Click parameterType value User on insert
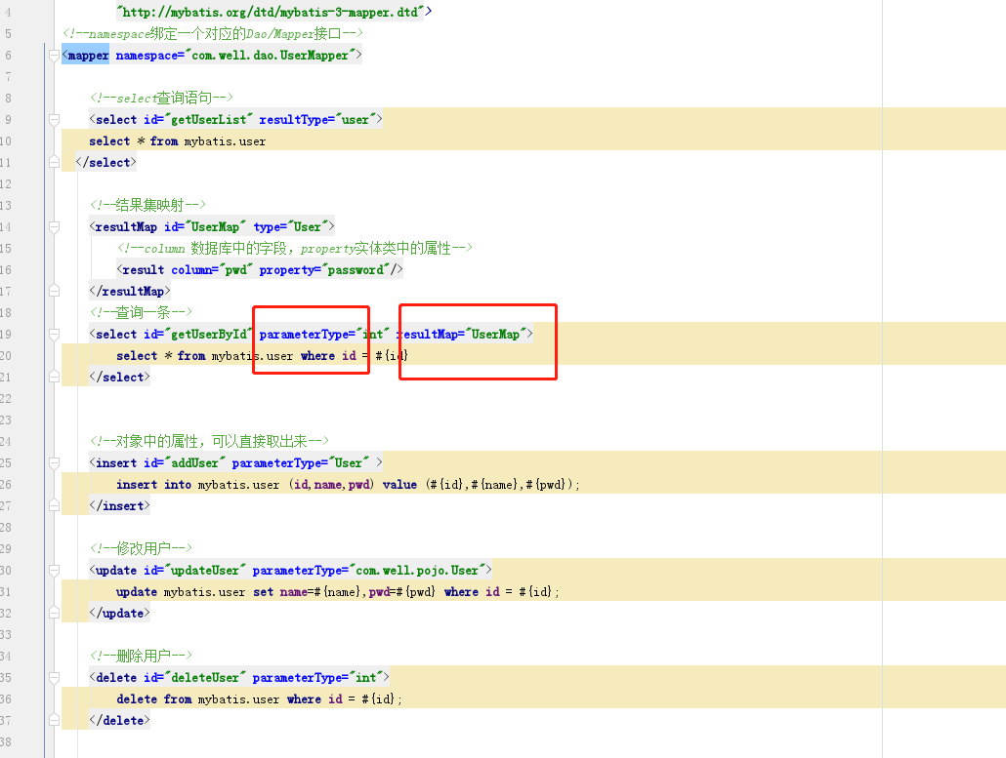 coord(349,463)
